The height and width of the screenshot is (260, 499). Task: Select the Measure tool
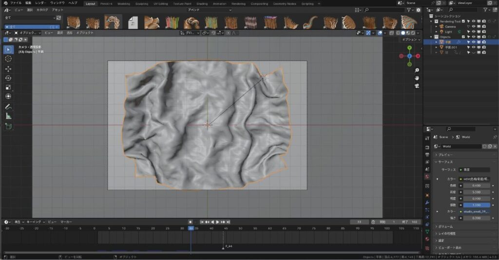pos(9,116)
